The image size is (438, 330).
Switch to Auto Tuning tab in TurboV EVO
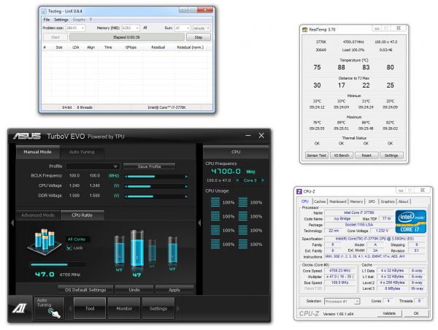coord(82,152)
